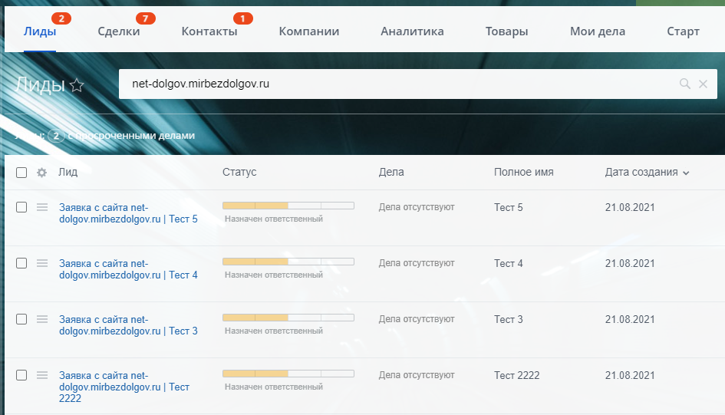725x415 pixels.
Task: Clear the search field with the X icon
Action: [x=703, y=84]
